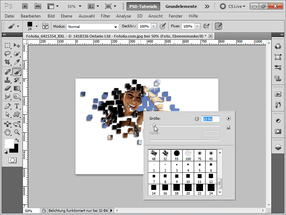The image size is (286, 215).
Task: Select the Crop tool
Action: point(8,62)
